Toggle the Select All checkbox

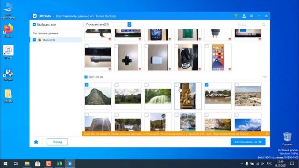[34, 25]
